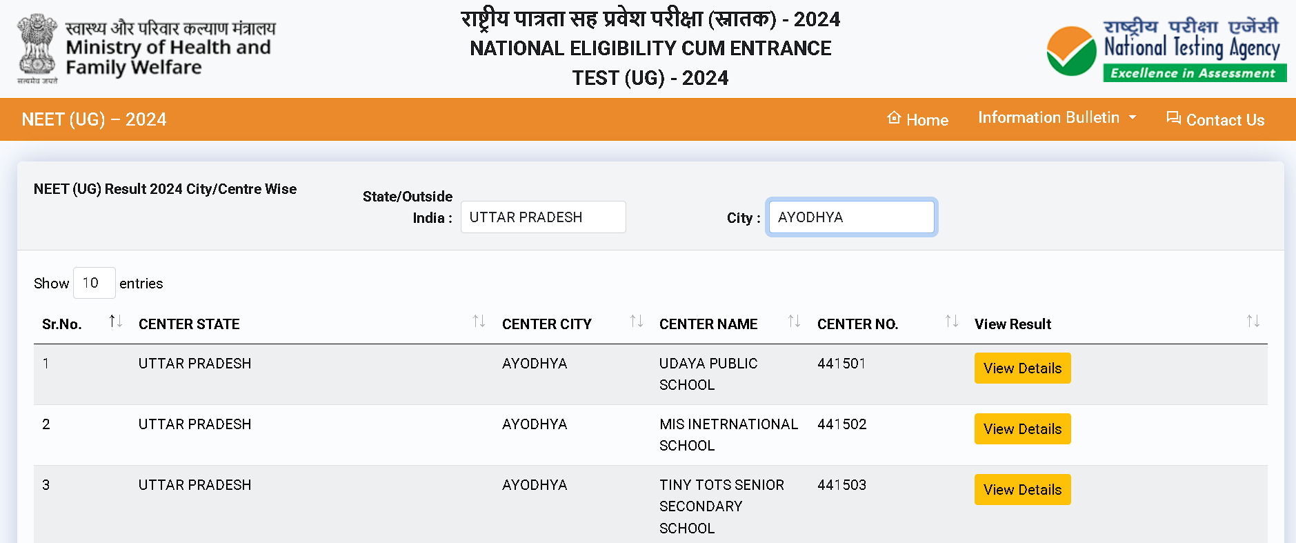The height and width of the screenshot is (543, 1296).
Task: Click UTTAR PRADESH state cell in row 1
Action: click(x=195, y=364)
